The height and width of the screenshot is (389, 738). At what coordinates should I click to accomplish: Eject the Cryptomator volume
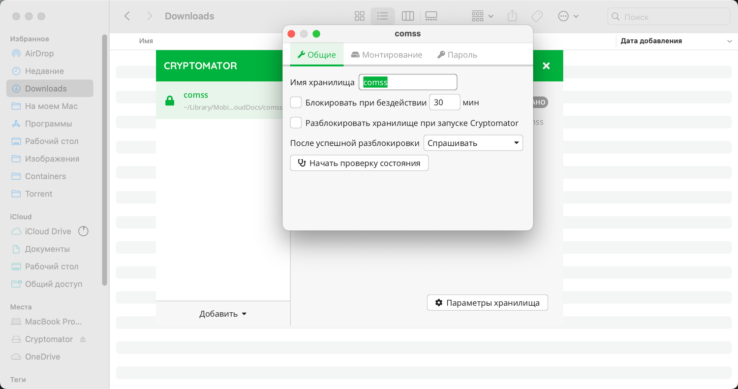click(x=83, y=339)
